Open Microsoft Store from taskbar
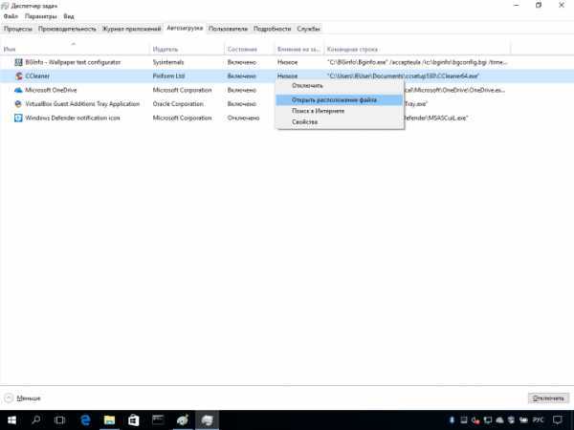Screen dimensions: 574x430 [x=133, y=420]
